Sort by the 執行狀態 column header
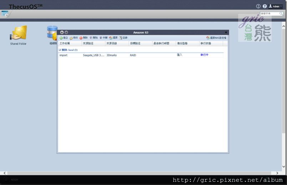This screenshot has height=185, width=287. point(211,44)
